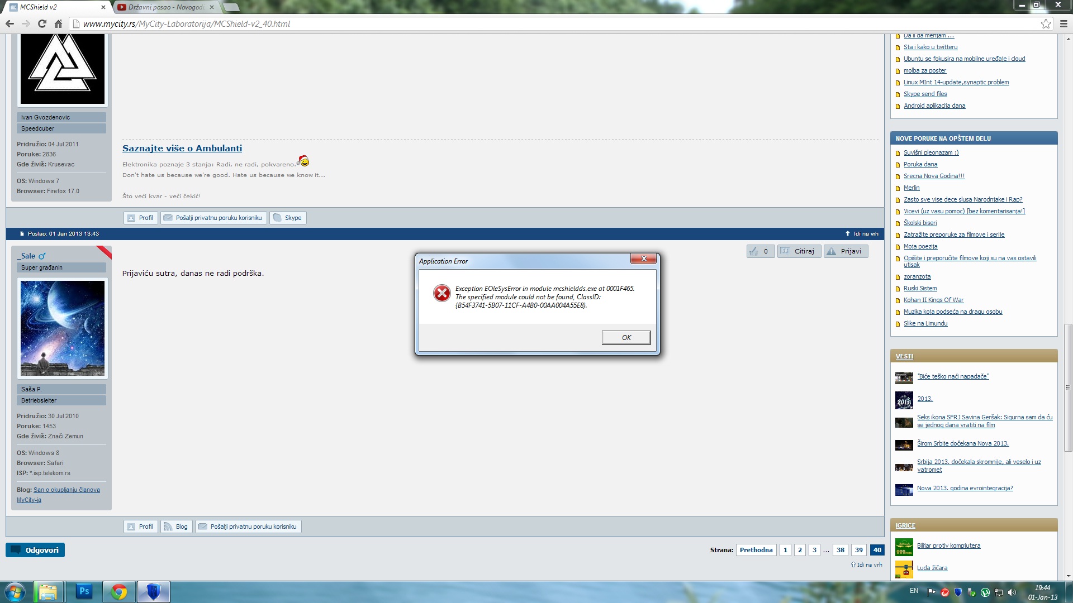Open the Saznajte više o Ambulanti link

pos(182,149)
